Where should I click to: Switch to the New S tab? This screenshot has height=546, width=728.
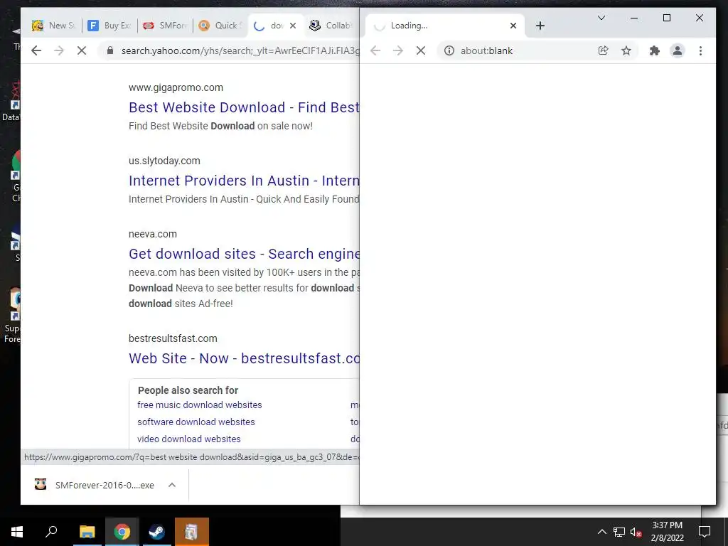point(54,26)
